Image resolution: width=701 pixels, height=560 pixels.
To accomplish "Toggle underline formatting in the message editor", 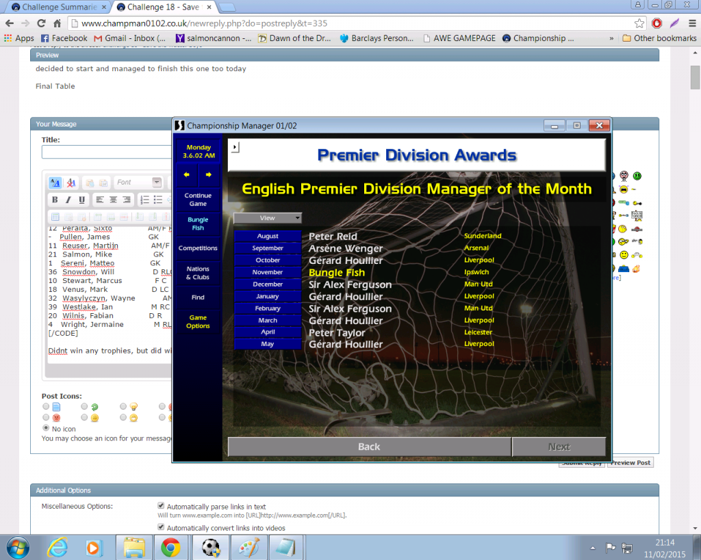I will tap(82, 200).
